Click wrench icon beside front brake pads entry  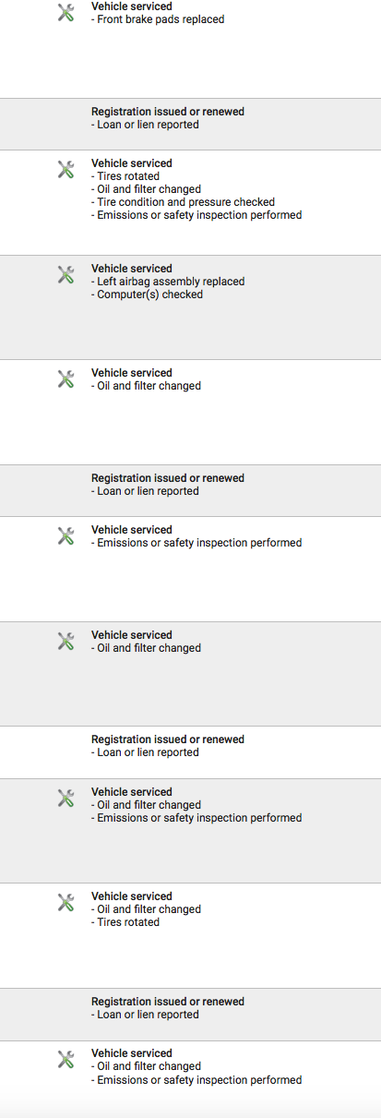[65, 12]
